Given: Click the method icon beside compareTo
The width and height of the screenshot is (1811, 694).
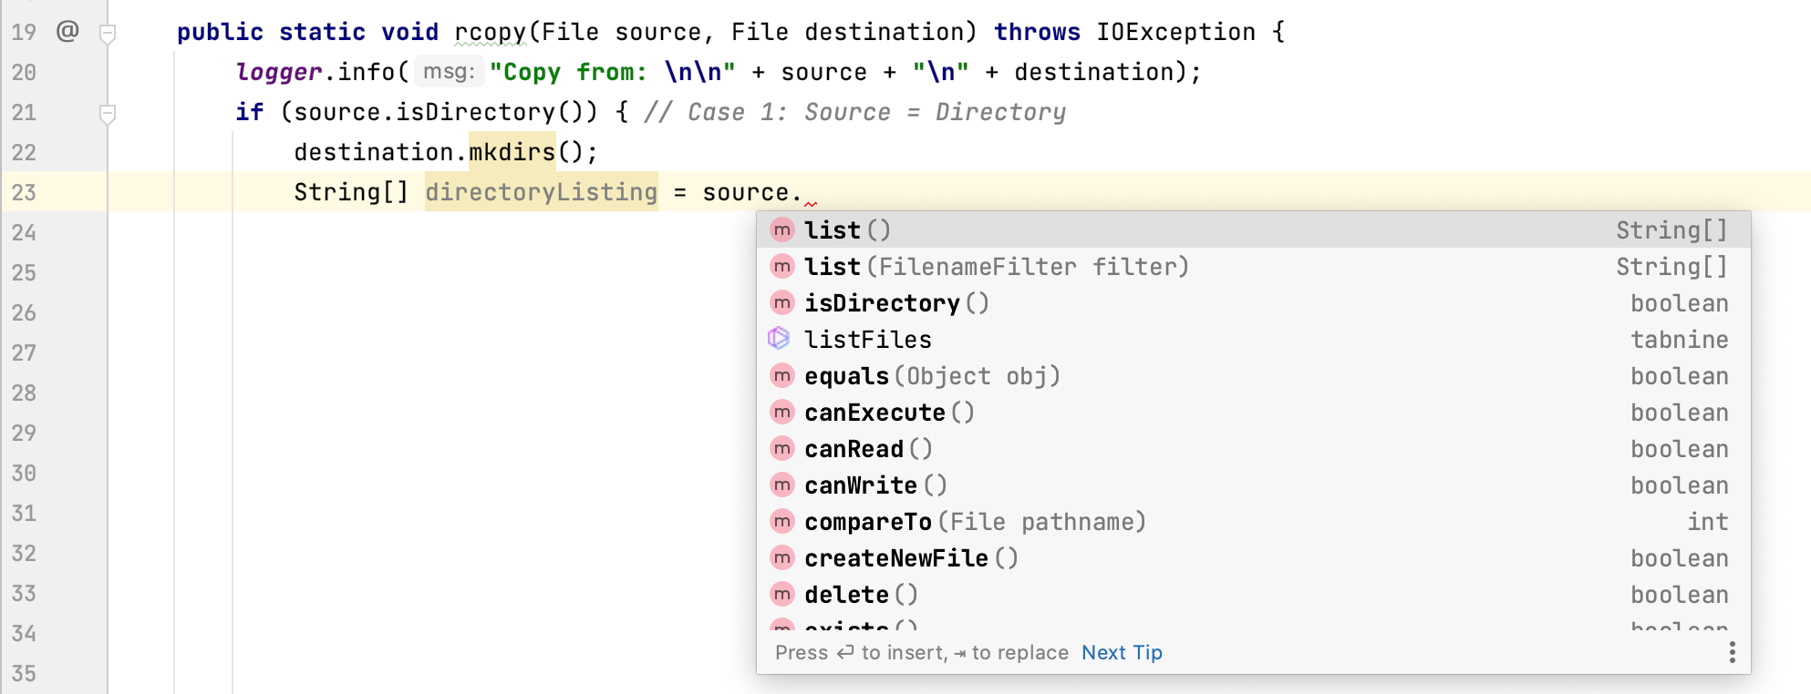Looking at the screenshot, I should point(781,521).
